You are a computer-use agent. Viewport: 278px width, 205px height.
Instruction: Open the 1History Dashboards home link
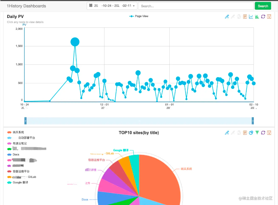(x=26, y=6)
